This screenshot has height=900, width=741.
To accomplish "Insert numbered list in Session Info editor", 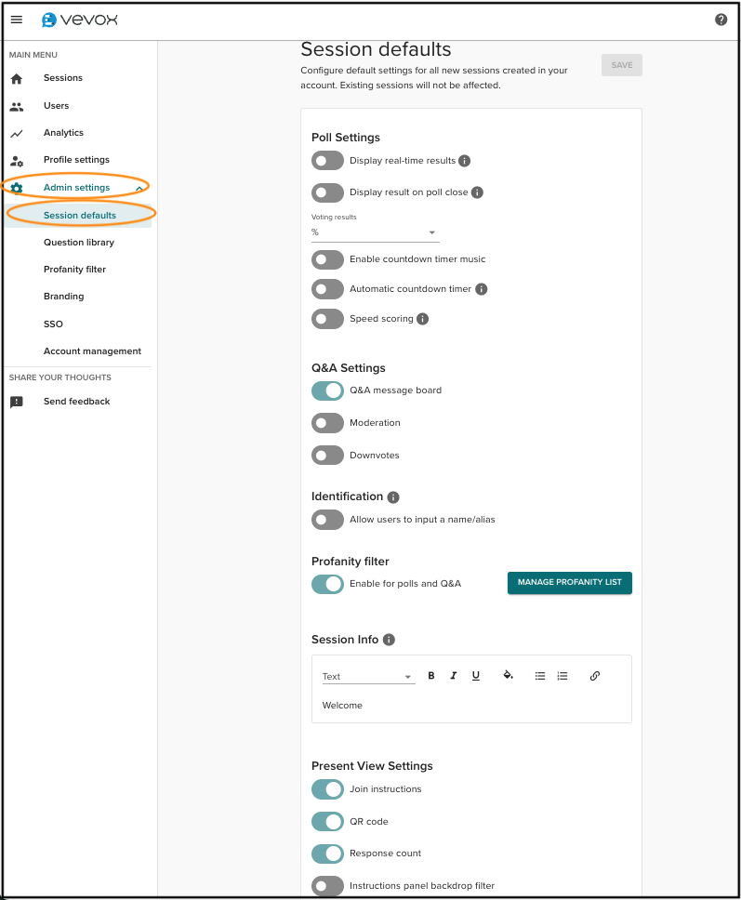I will (562, 676).
